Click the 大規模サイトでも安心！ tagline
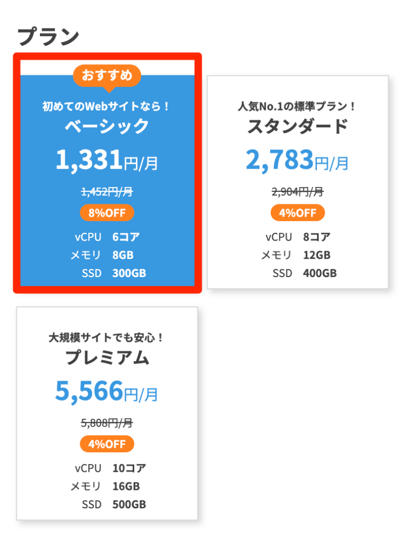 (107, 338)
